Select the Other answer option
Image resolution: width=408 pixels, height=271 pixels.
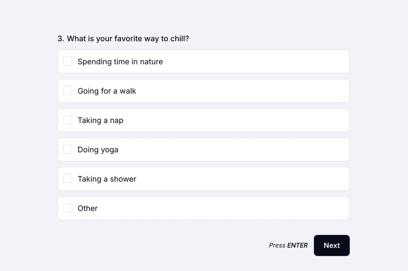(203, 208)
